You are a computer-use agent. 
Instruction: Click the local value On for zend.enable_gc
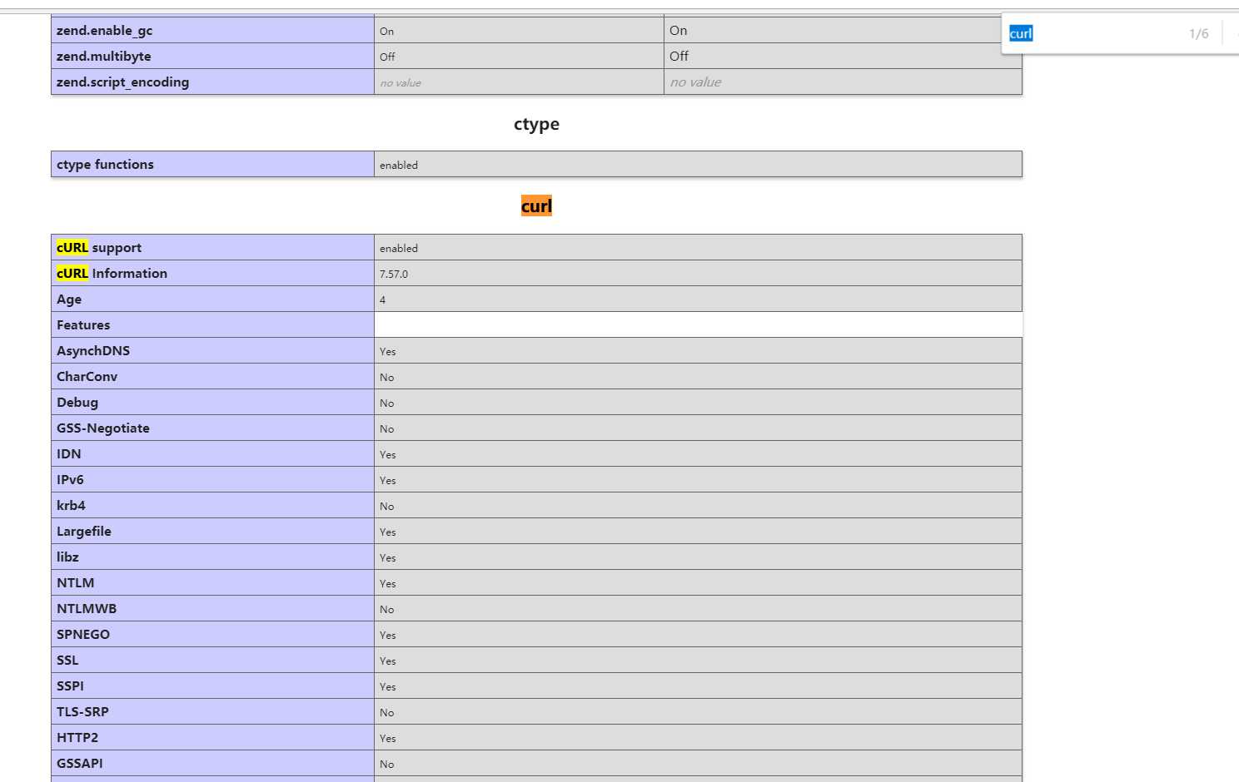[386, 32]
